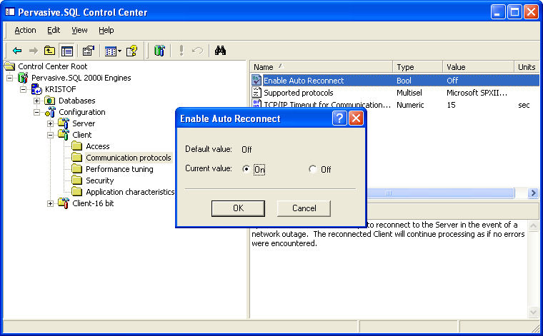543x336 pixels.
Task: Open the Action menu
Action: pos(25,31)
